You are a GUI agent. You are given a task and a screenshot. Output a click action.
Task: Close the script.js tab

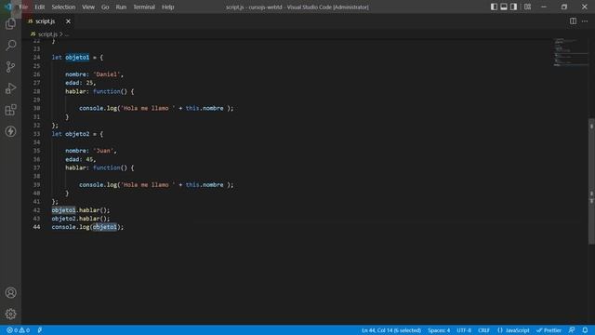pos(68,21)
